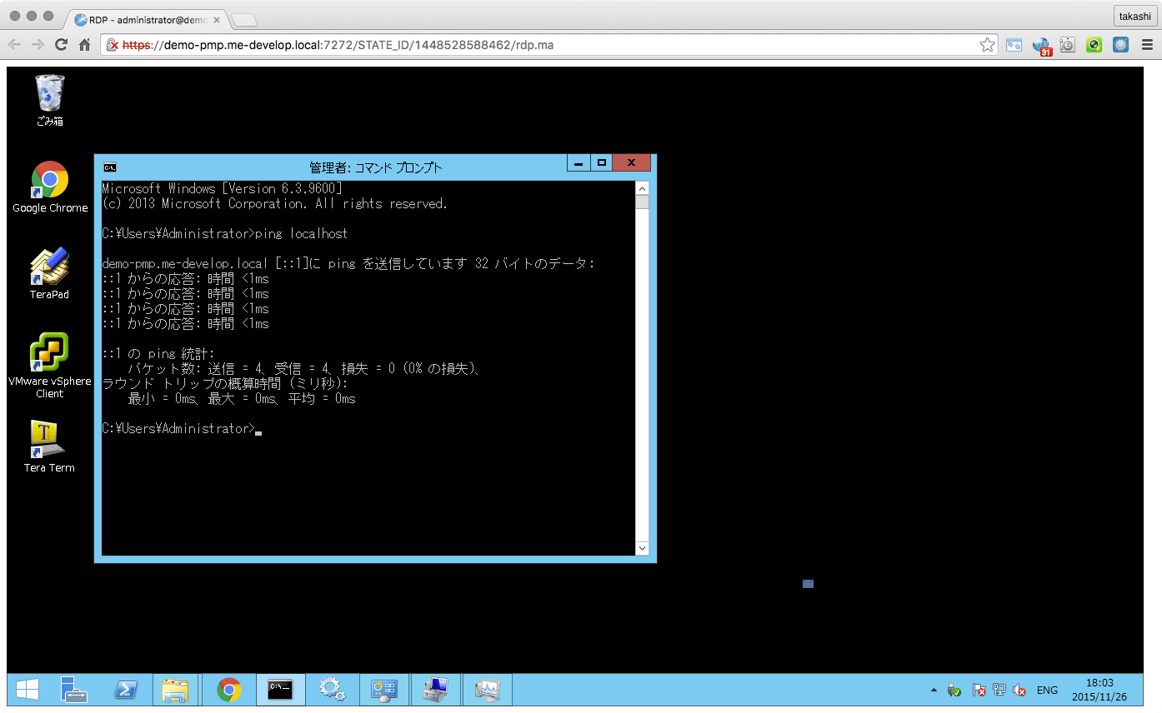The image size is (1162, 713).
Task: Open a new browser tab
Action: (243, 20)
